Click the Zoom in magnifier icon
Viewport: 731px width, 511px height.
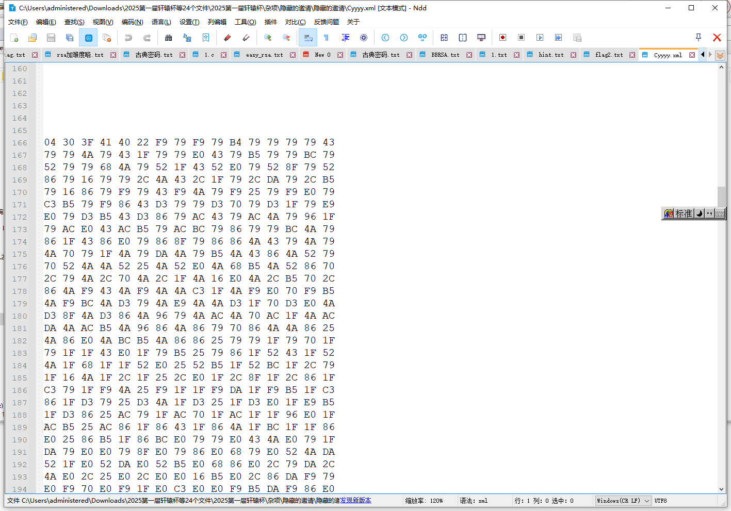point(267,38)
